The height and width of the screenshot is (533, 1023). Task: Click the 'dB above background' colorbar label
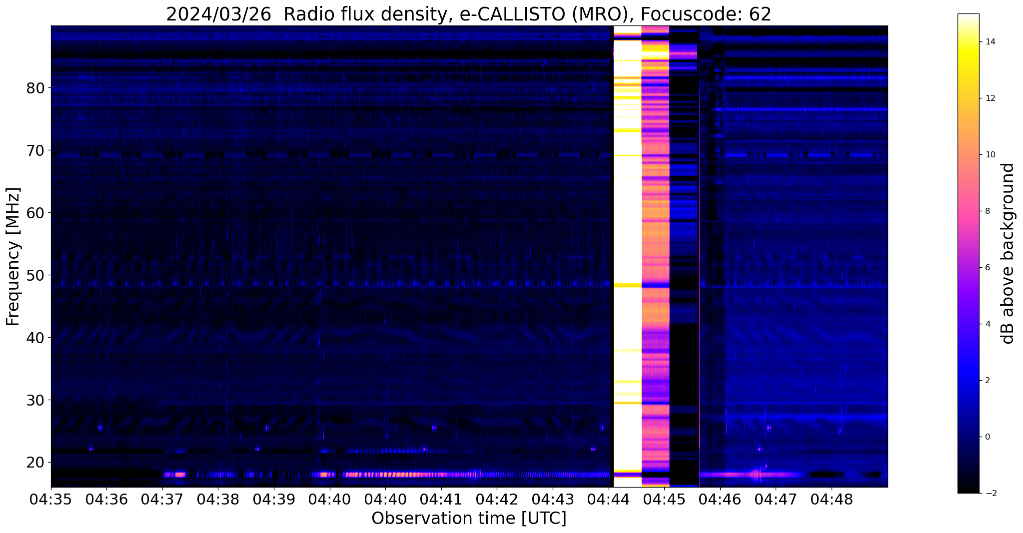(x=1008, y=253)
